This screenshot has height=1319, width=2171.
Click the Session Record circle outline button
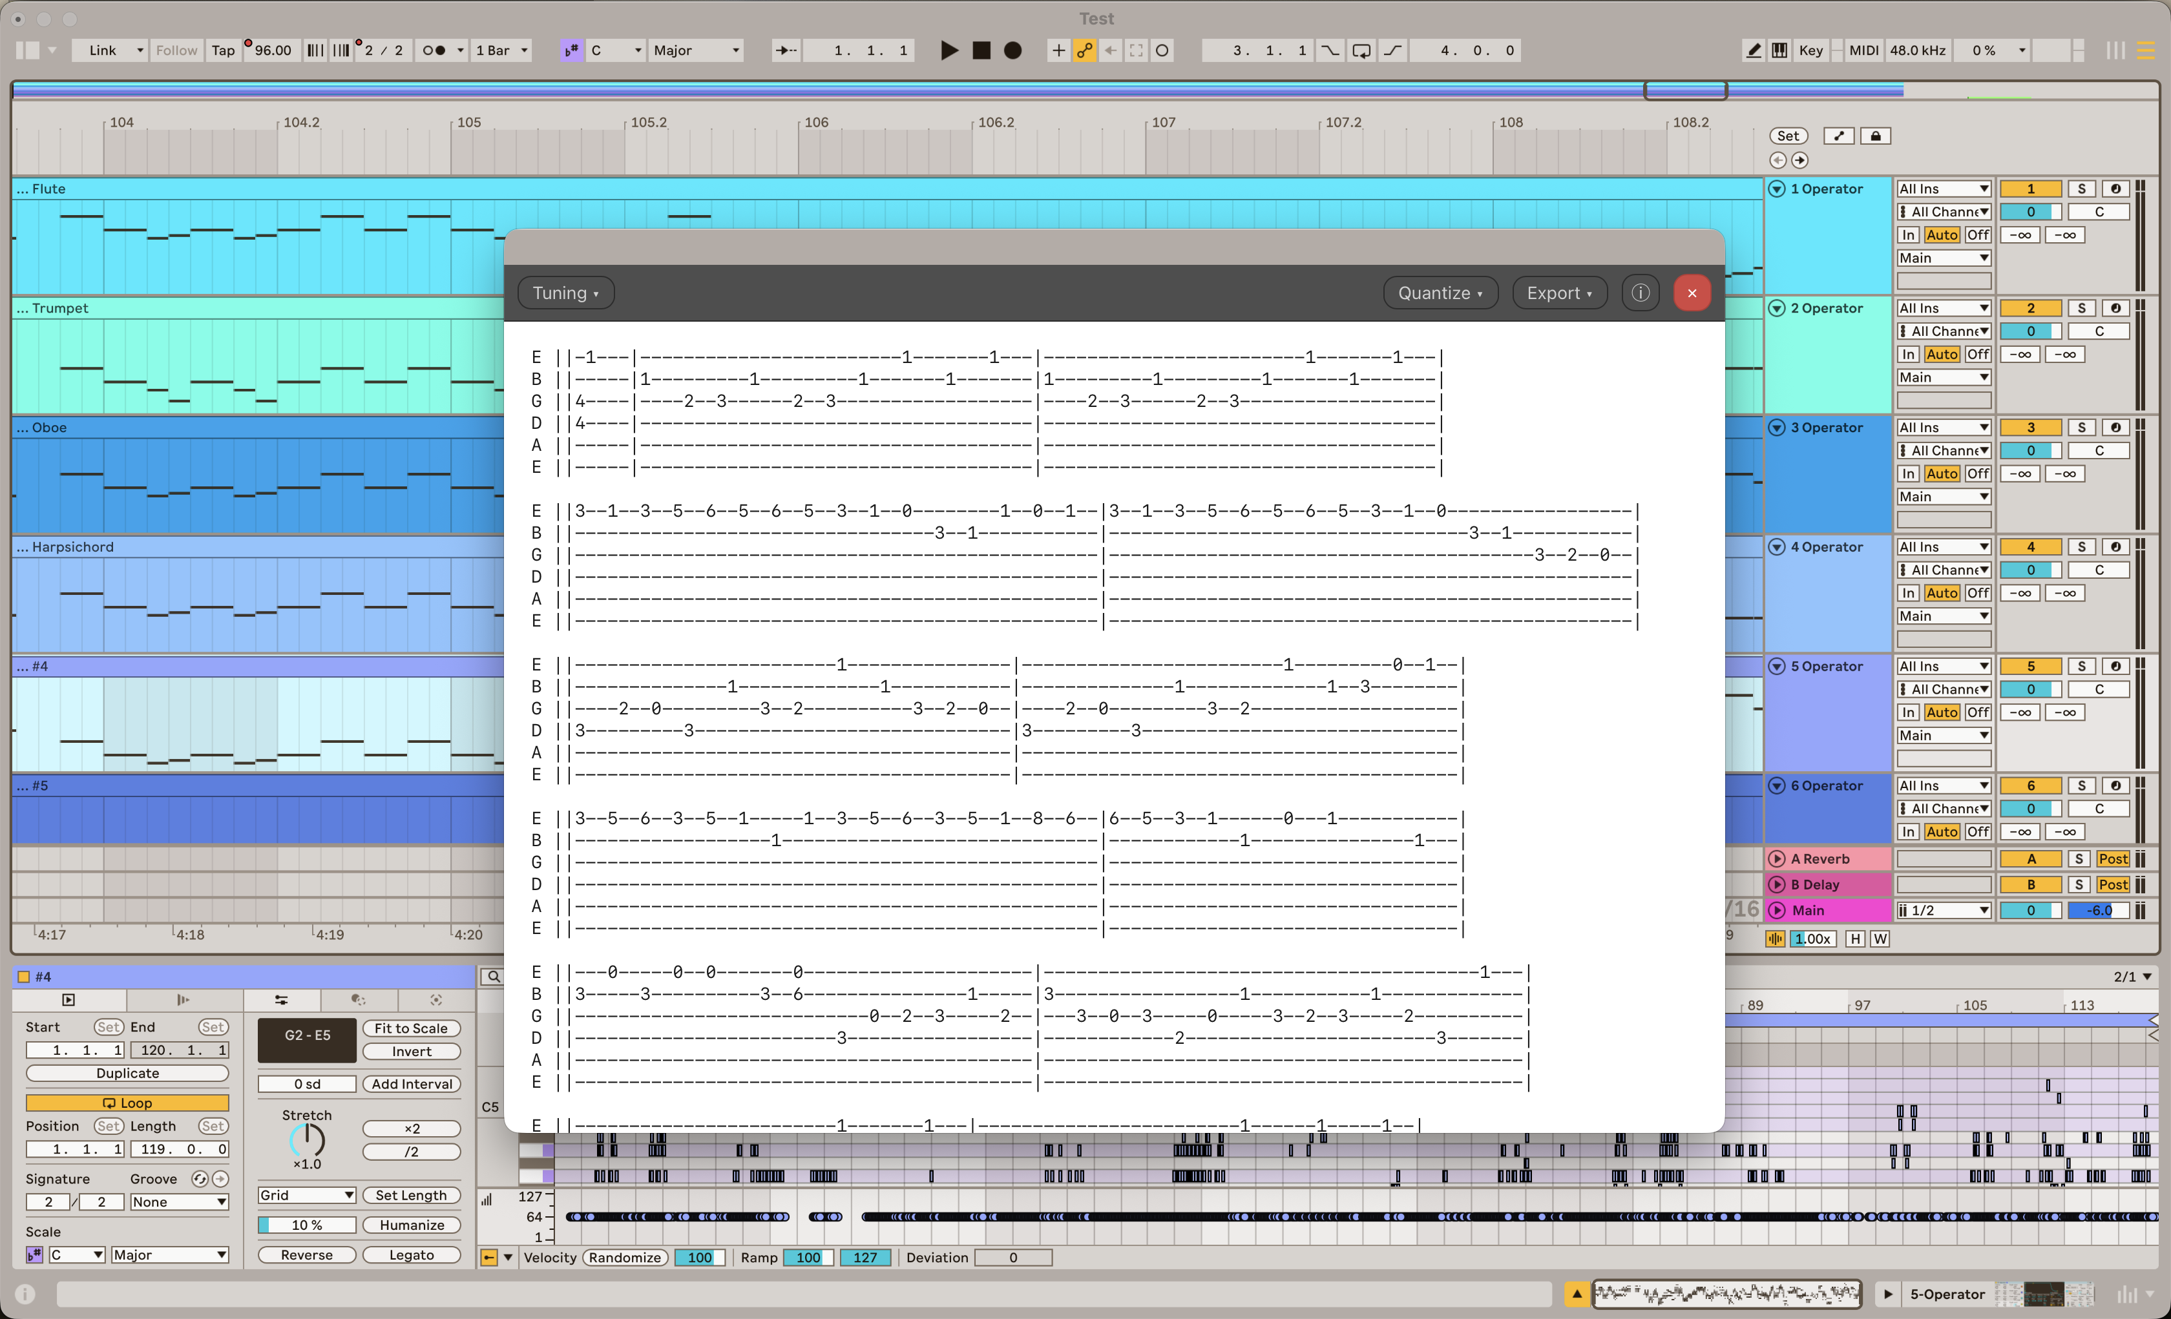tap(1162, 51)
